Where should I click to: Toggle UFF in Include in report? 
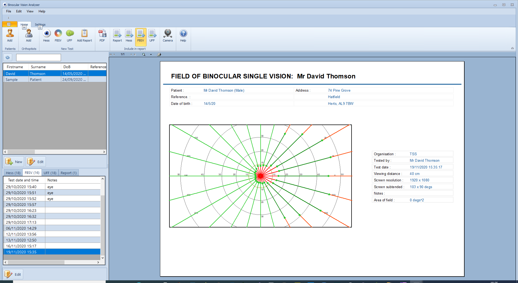point(152,35)
